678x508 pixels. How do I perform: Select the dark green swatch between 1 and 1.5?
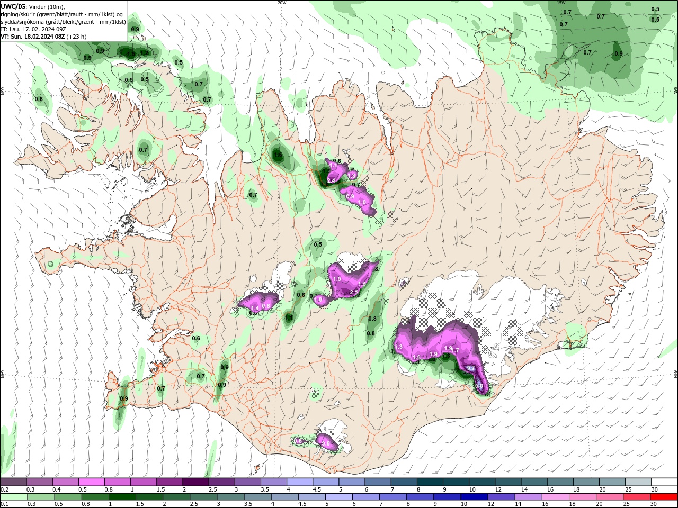(122, 497)
